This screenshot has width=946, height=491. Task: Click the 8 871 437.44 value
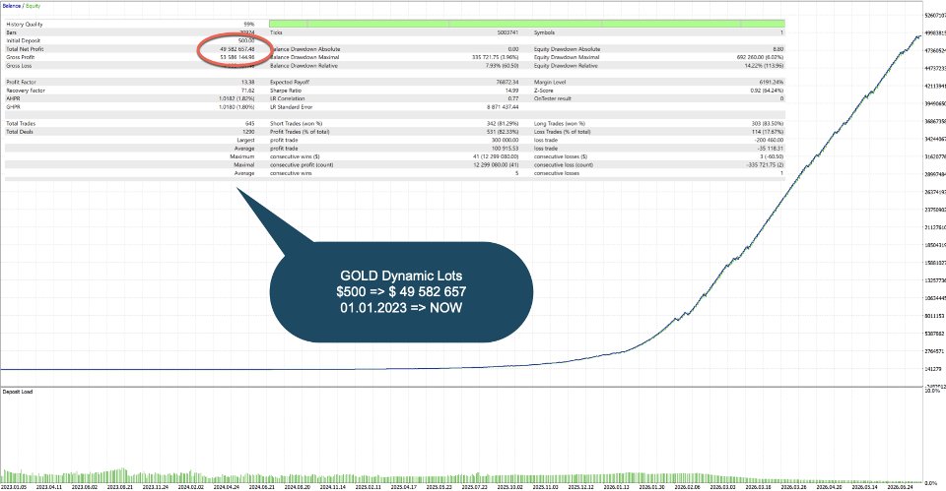pos(503,106)
